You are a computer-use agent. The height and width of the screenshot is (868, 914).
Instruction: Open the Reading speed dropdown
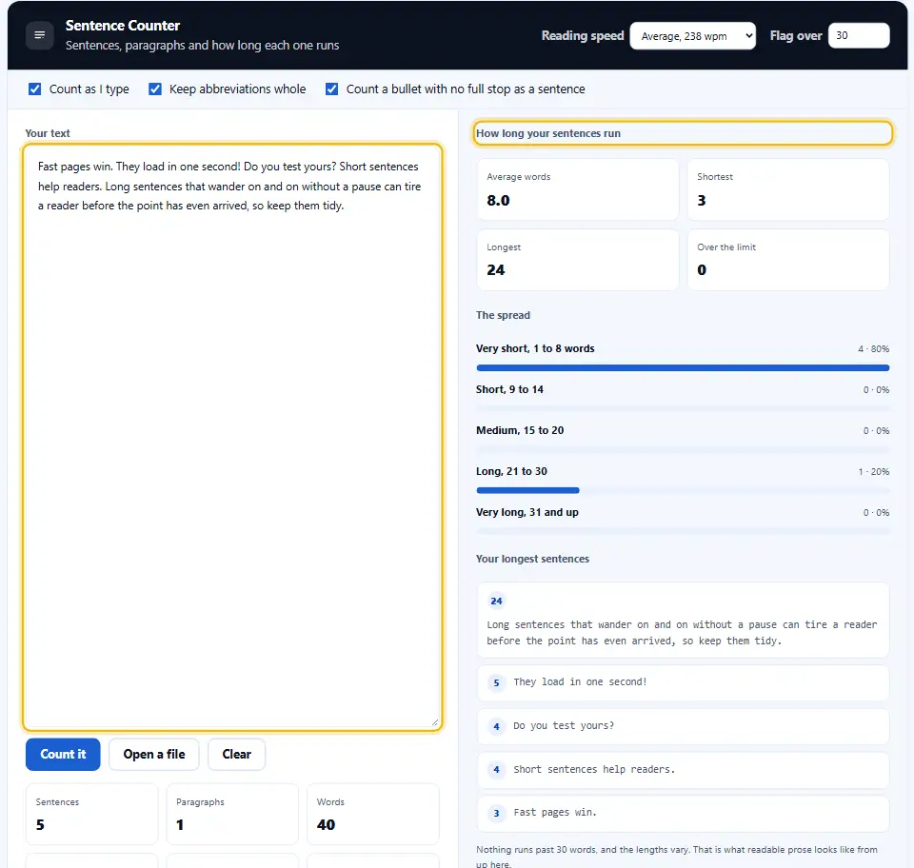point(692,36)
